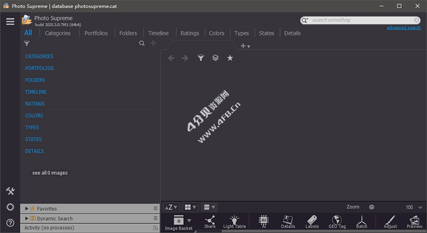Expand the Favorites panel

coord(27,209)
